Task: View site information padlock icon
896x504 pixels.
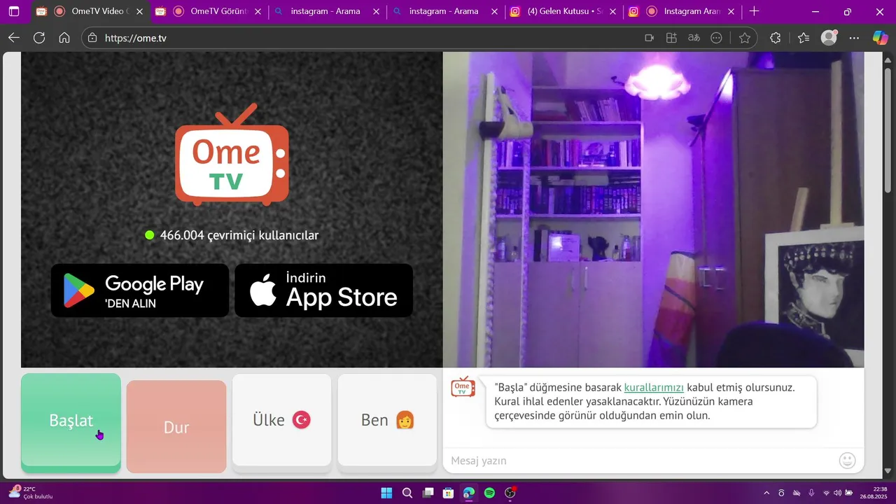Action: point(92,38)
